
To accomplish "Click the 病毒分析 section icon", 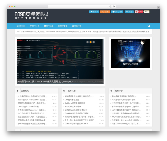I will 111,91.
